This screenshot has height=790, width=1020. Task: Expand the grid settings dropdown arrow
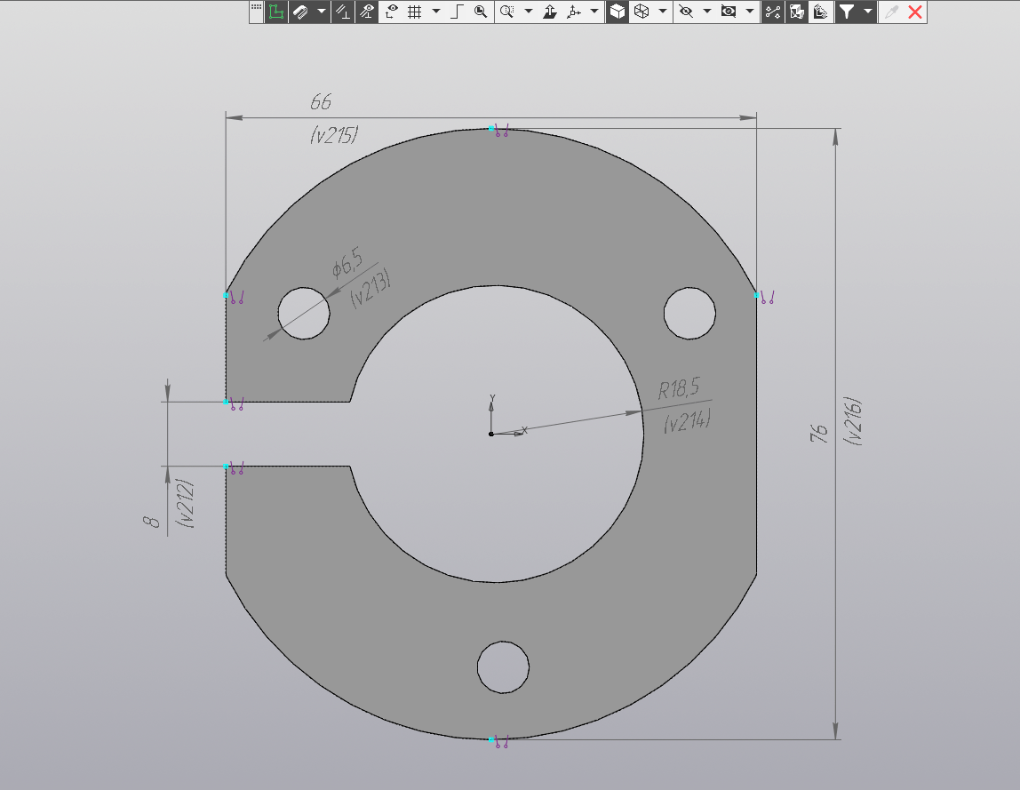tap(435, 12)
